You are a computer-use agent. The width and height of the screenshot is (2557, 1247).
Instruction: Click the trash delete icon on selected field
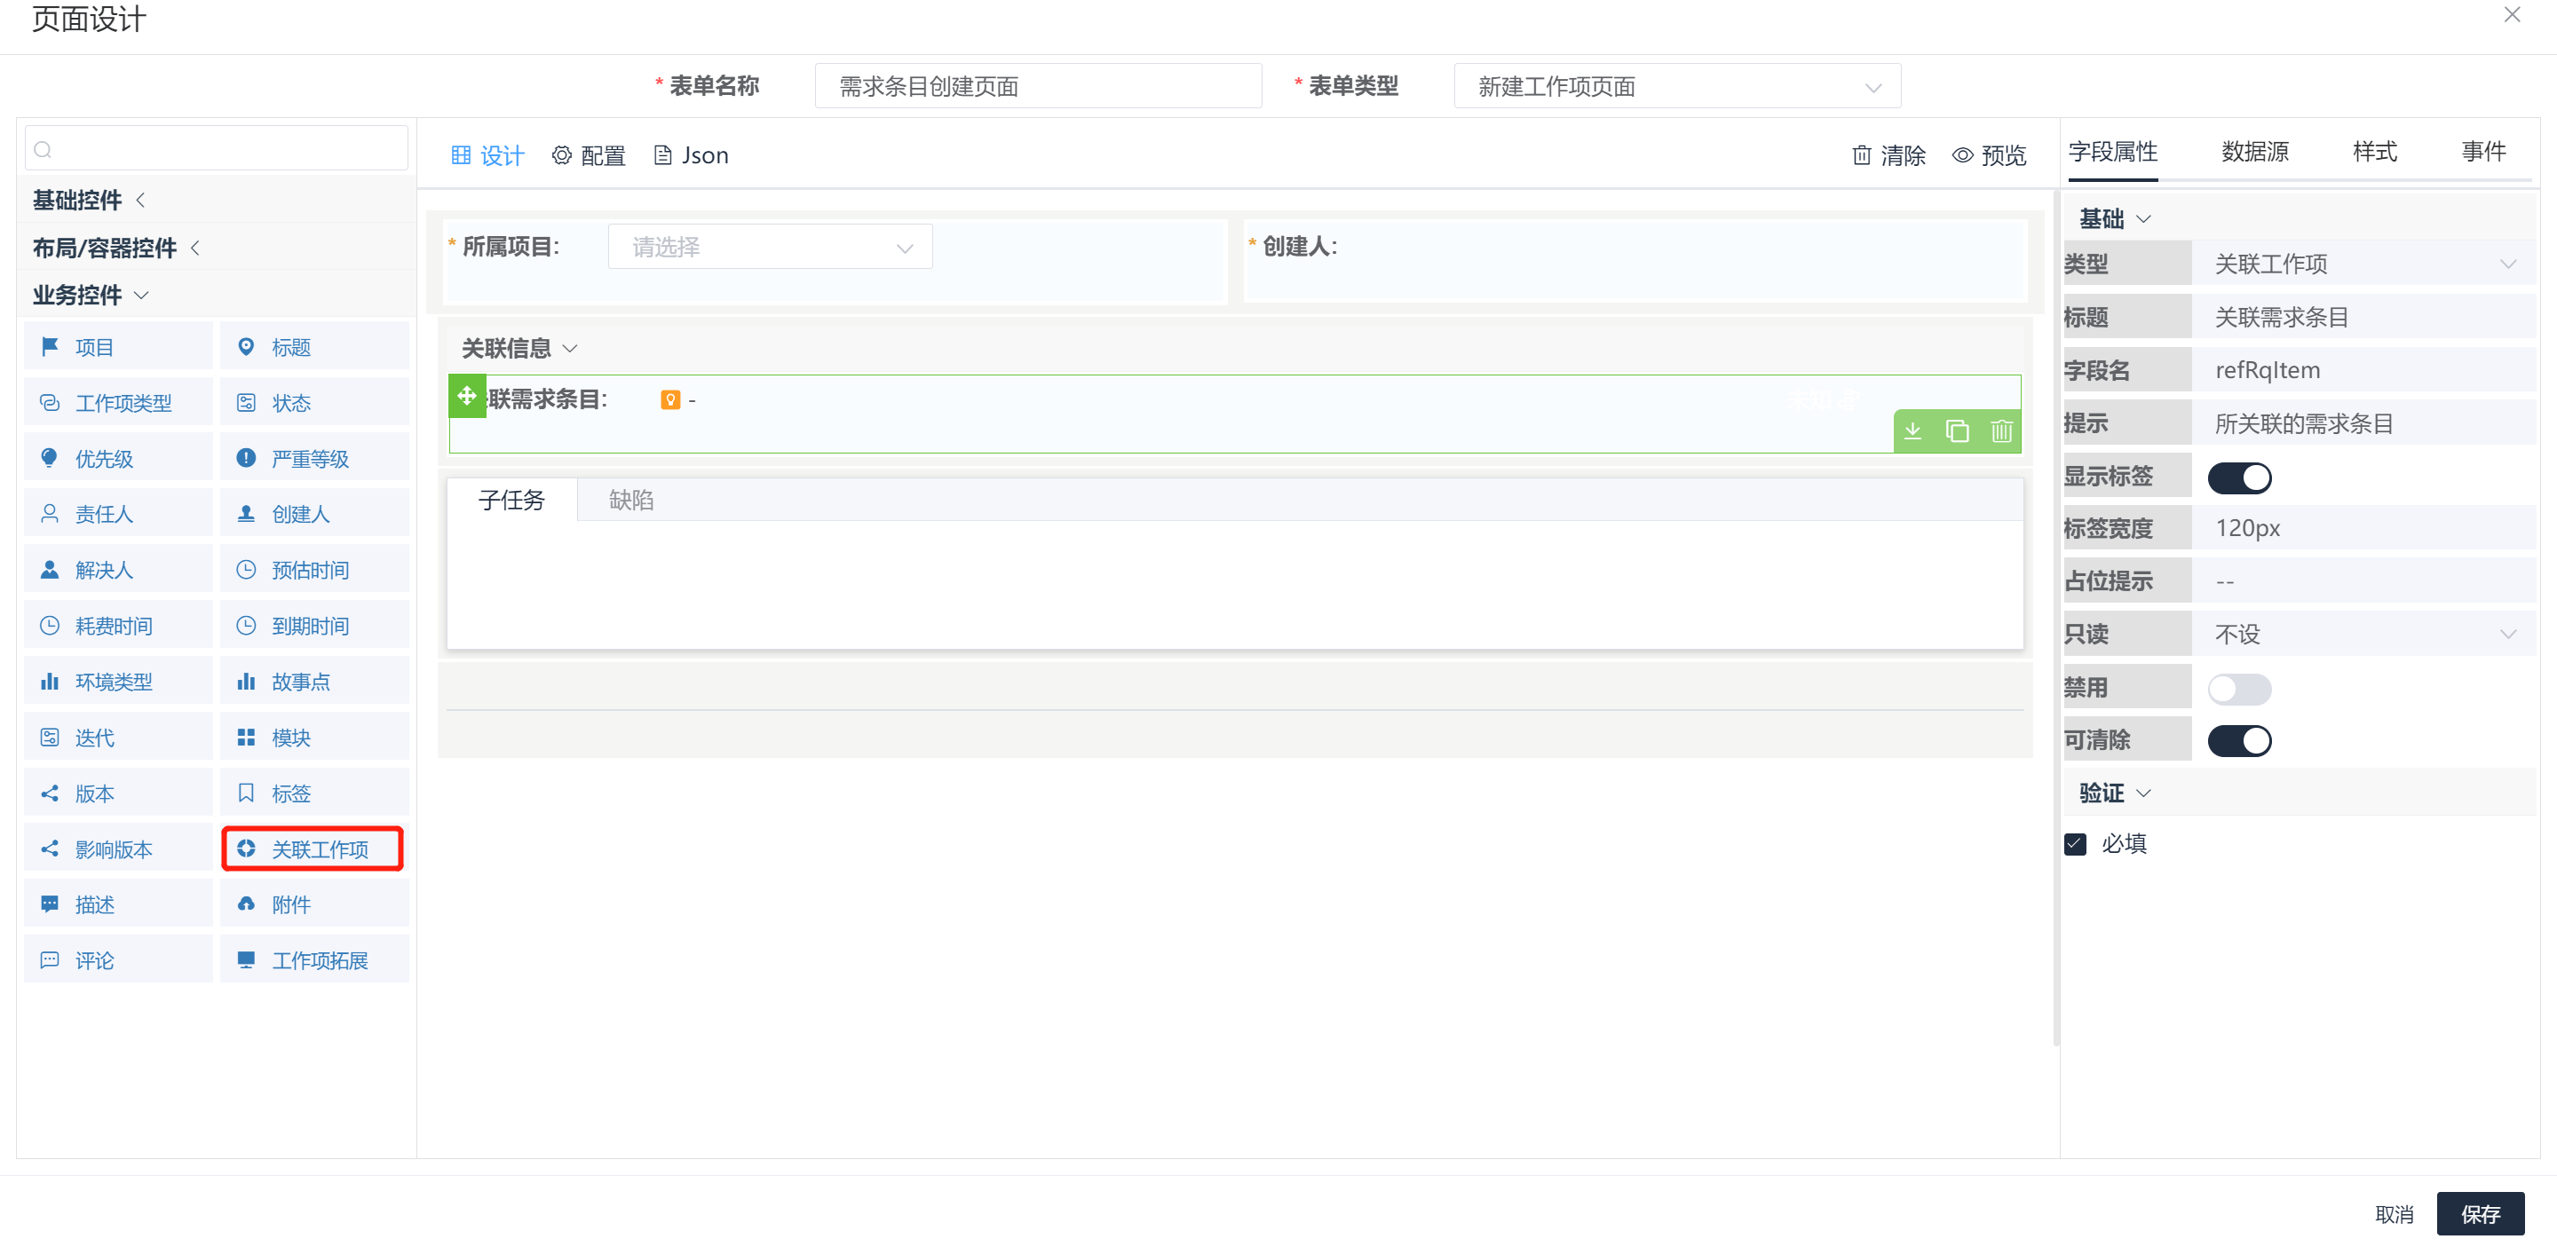pyautogui.click(x=2000, y=430)
